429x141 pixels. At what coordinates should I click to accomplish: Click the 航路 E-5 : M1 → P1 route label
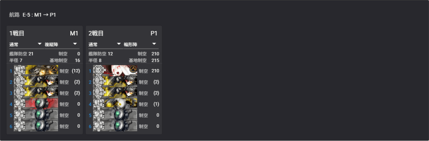[33, 15]
